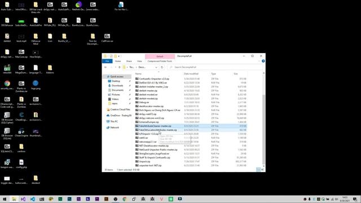Screen dimensions: 361x203
Task: Click Properties icon in title bar toolbar
Action: (111, 56)
